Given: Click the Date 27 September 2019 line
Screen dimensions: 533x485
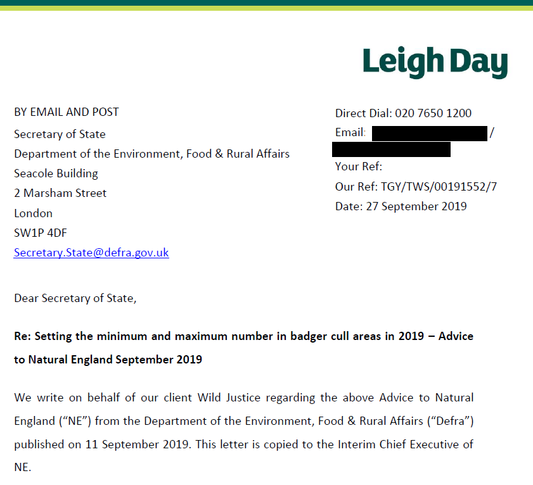Looking at the screenshot, I should tap(401, 206).
